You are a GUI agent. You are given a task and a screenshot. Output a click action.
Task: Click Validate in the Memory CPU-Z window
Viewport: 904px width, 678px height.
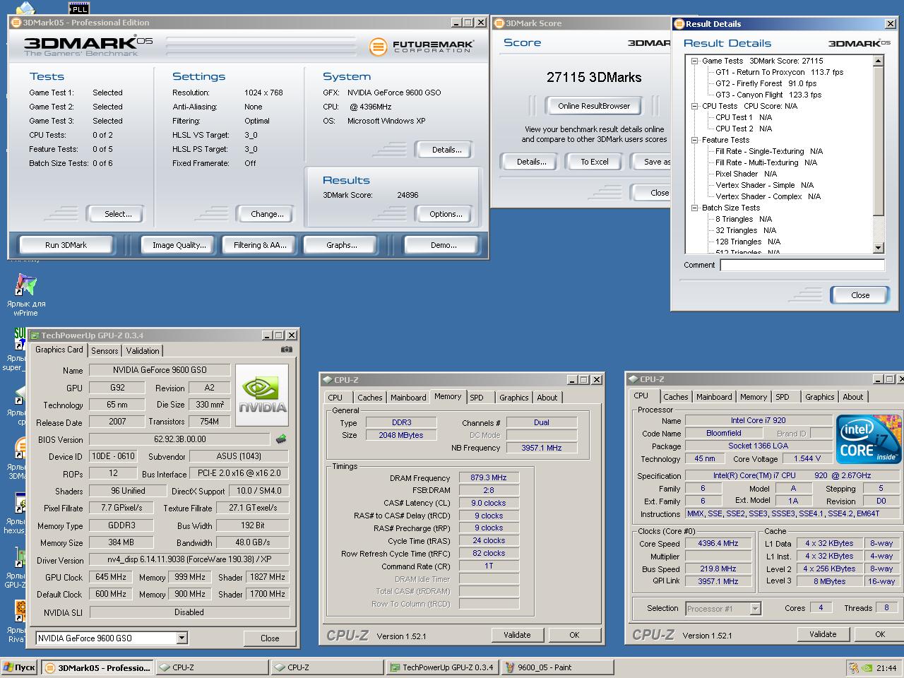click(517, 635)
